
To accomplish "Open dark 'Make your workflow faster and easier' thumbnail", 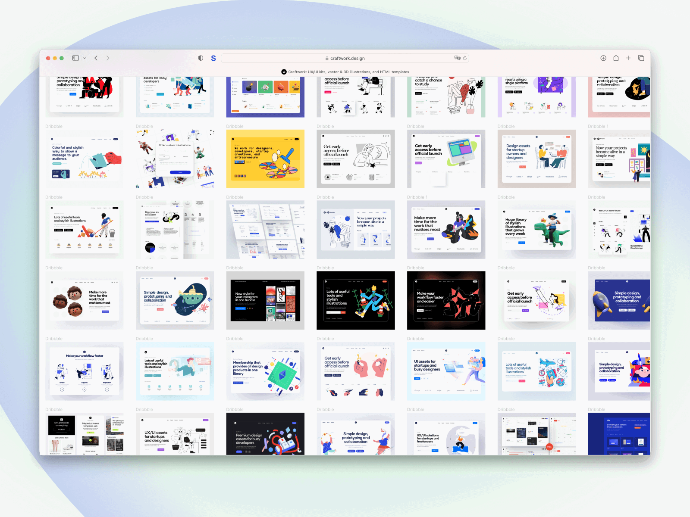I will click(446, 300).
